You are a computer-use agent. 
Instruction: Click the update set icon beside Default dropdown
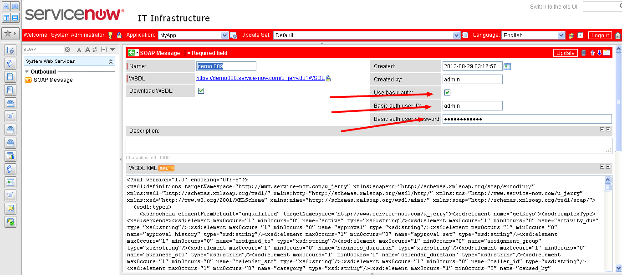(465, 35)
